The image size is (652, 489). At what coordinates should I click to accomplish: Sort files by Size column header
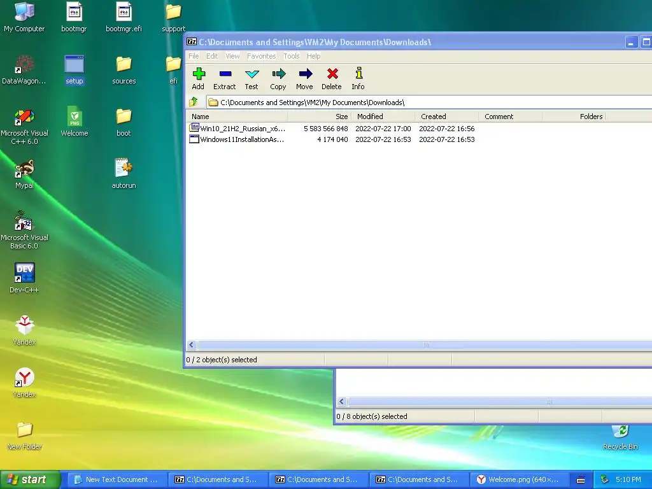pyautogui.click(x=320, y=117)
